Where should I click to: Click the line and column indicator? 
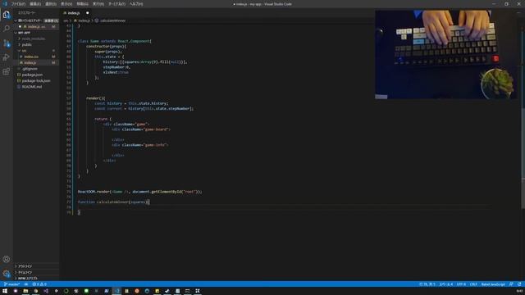(x=427, y=284)
